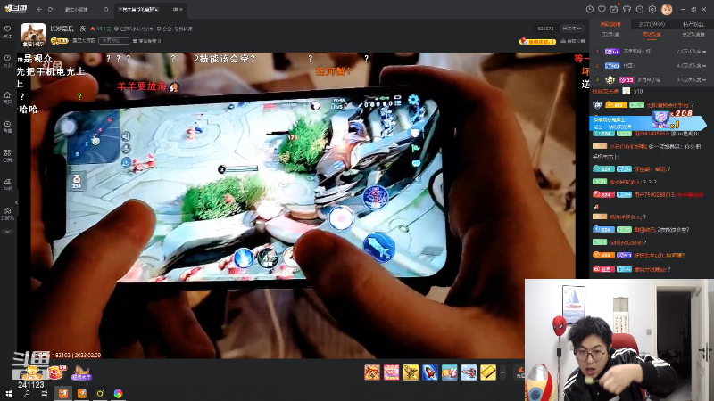Click the yellow promotional banner above video
714x401 pixels.
(x=538, y=41)
